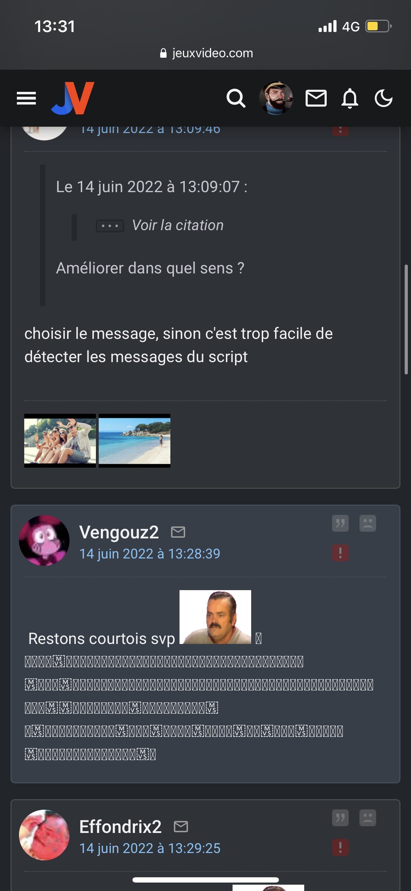The height and width of the screenshot is (891, 411).
Task: Open the beach signature thumbnail
Action: (x=135, y=441)
